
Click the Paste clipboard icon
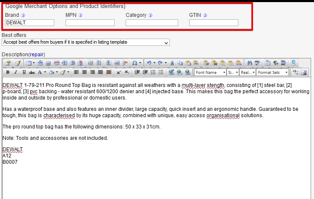188,63
